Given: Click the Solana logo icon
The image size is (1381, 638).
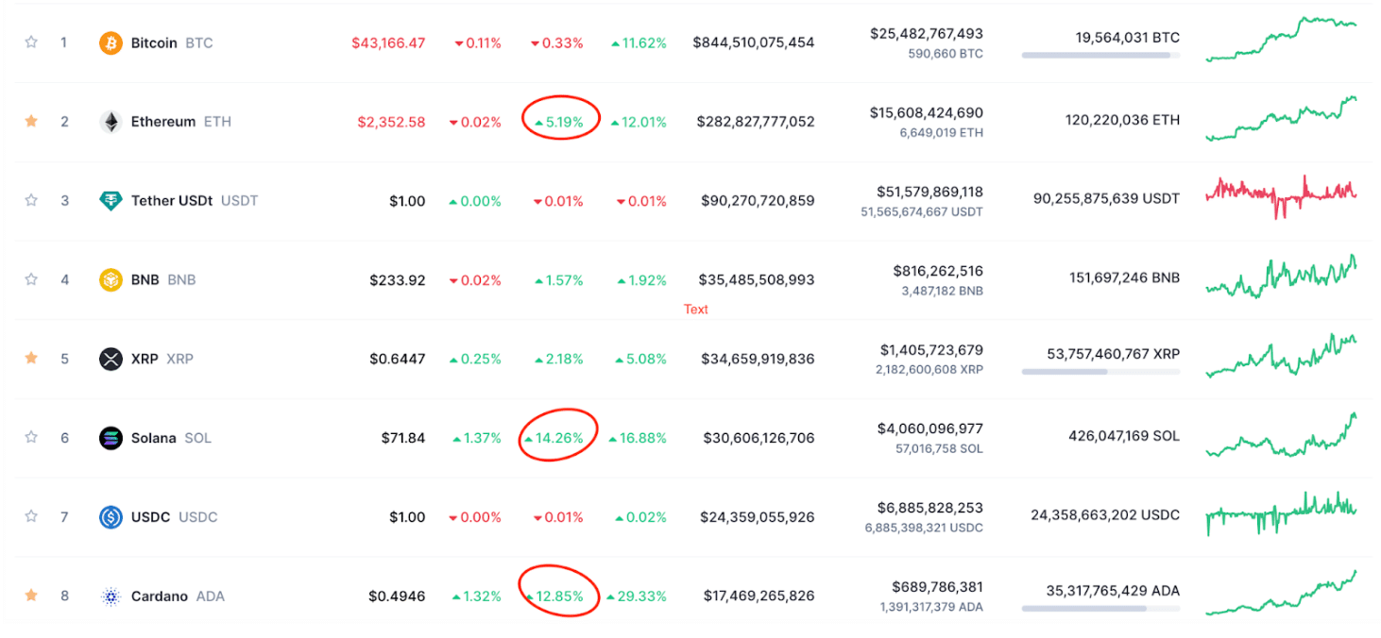Looking at the screenshot, I should click(x=111, y=438).
